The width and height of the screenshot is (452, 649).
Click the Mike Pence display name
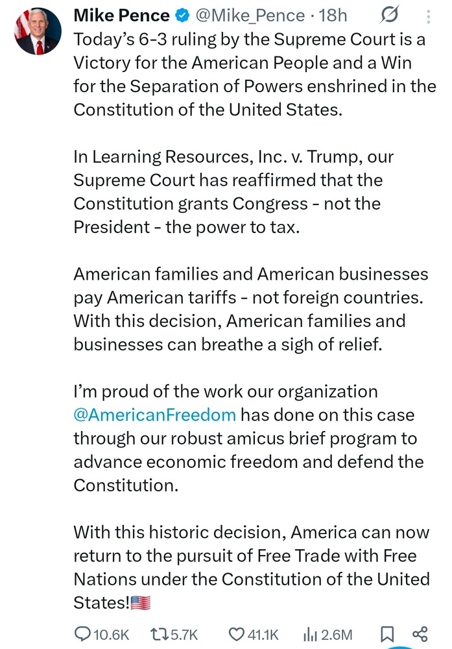coord(121,15)
